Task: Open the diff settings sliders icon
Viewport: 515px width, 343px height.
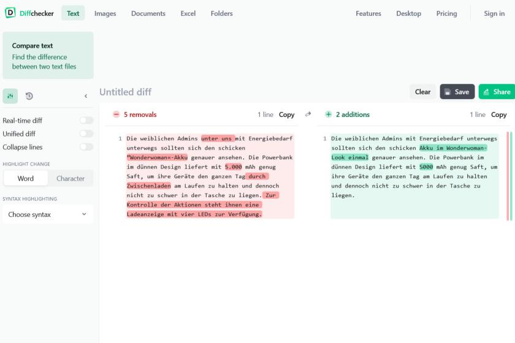Action: 10,96
